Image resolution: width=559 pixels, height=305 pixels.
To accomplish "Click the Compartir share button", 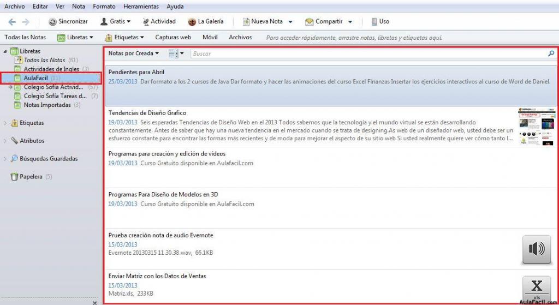I will (324, 22).
